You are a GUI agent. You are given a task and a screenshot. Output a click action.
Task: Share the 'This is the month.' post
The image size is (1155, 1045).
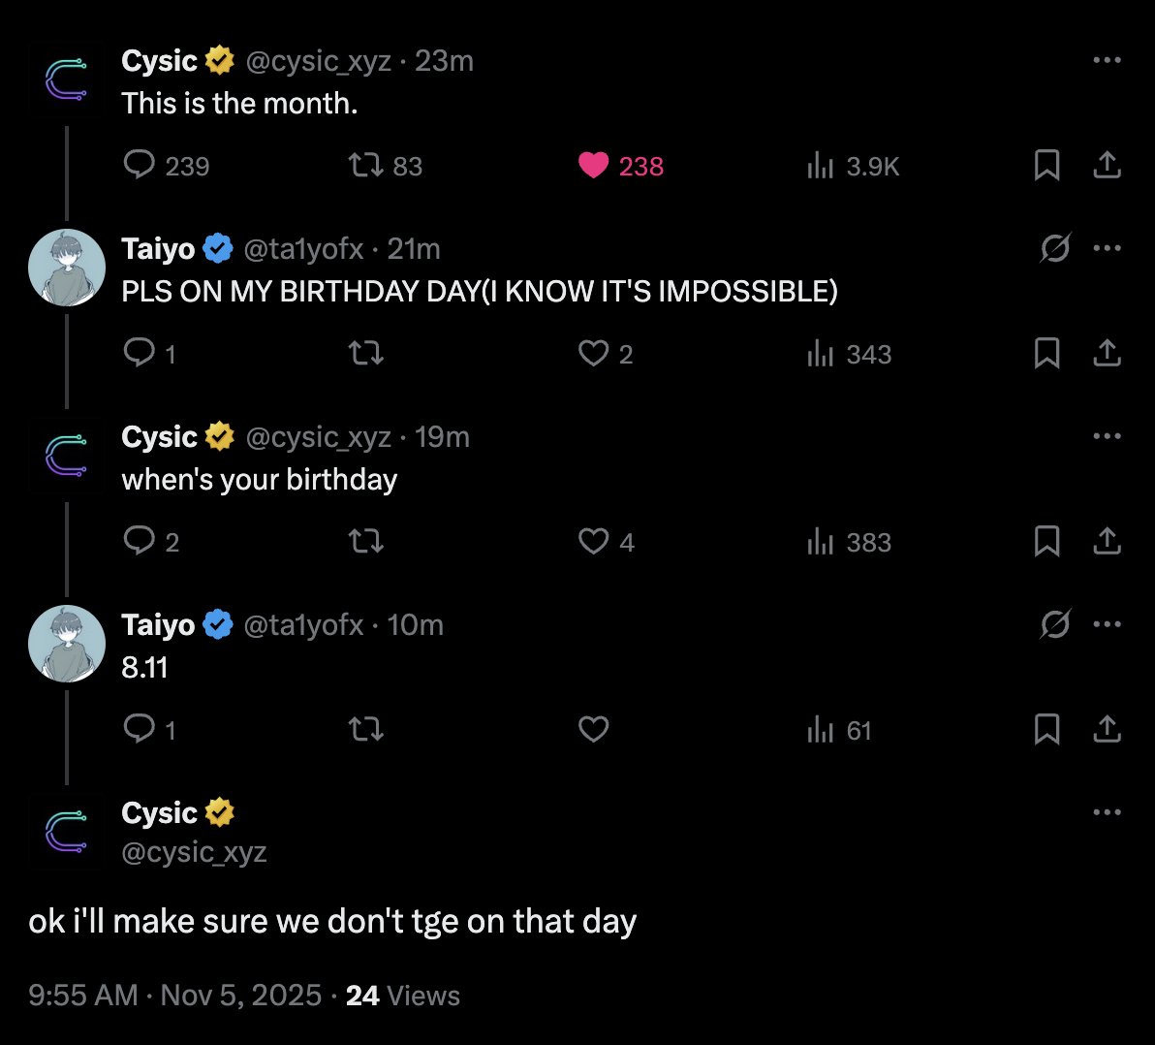pyautogui.click(x=1107, y=165)
